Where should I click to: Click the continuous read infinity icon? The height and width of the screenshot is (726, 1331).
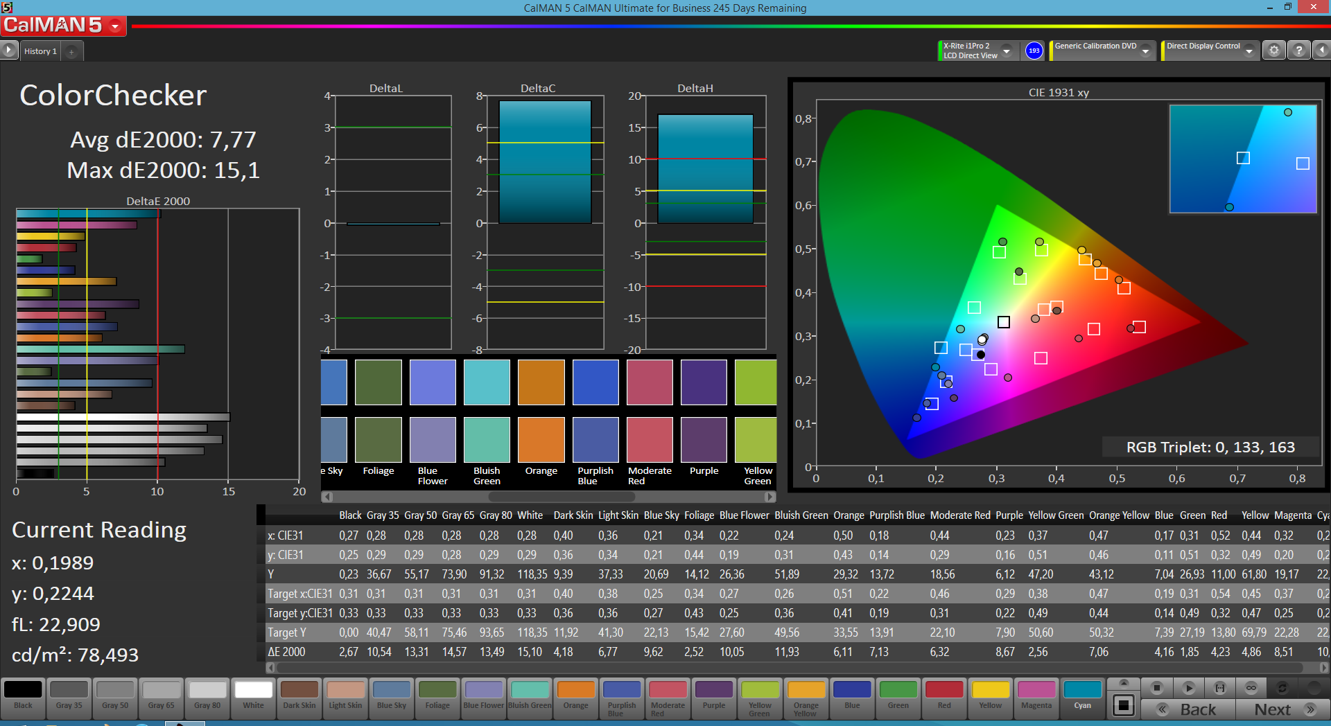(x=1251, y=688)
